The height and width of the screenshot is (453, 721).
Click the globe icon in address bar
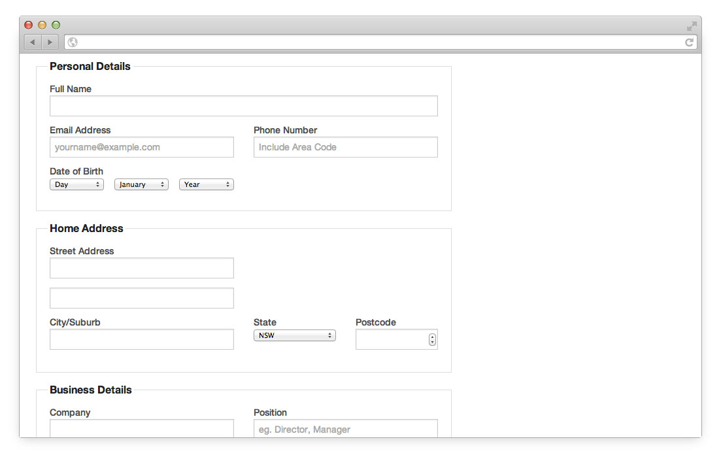point(73,42)
